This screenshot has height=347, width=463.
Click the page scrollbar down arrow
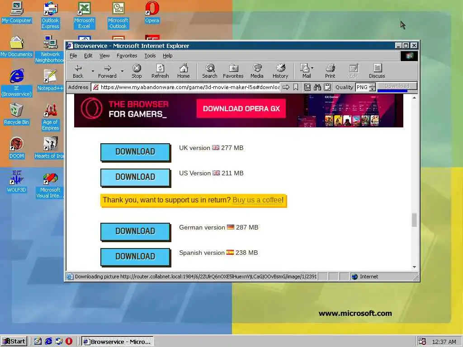click(x=414, y=267)
